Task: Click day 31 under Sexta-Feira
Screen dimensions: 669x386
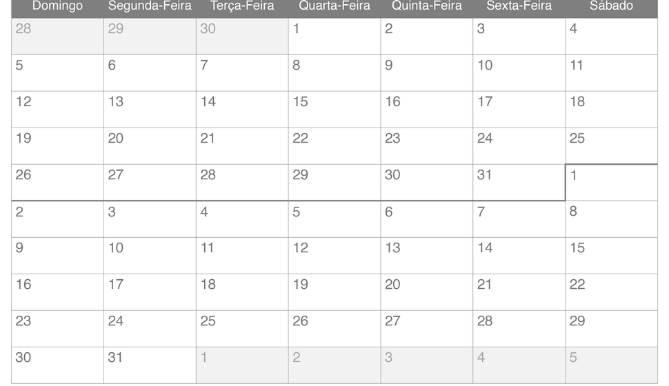Action: 519,183
